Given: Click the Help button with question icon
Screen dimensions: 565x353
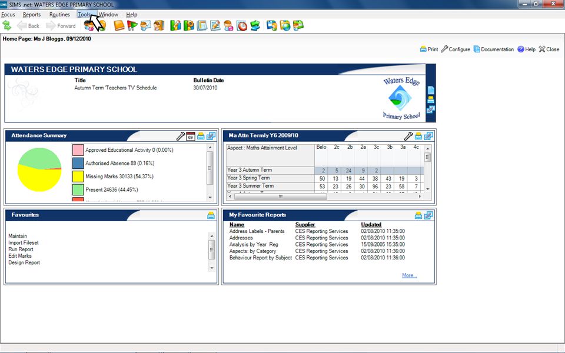Looking at the screenshot, I should tap(526, 49).
